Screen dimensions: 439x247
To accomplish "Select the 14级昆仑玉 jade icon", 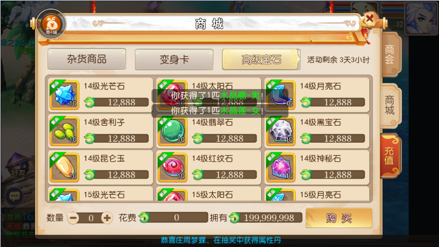I will pyautogui.click(x=65, y=168).
